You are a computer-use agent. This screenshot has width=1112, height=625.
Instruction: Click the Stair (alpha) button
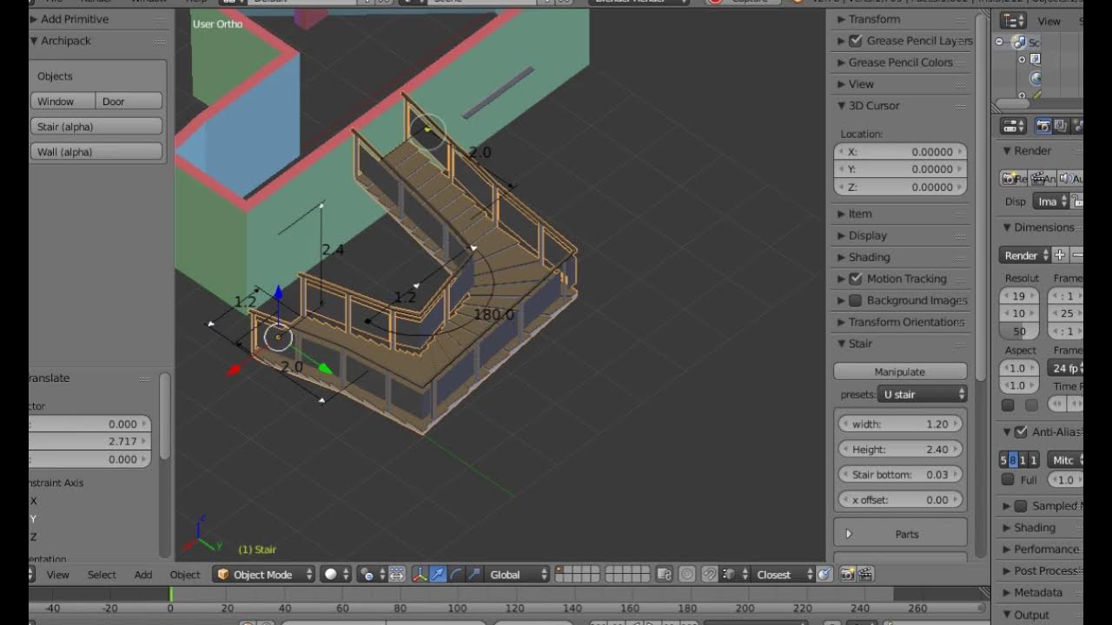96,127
